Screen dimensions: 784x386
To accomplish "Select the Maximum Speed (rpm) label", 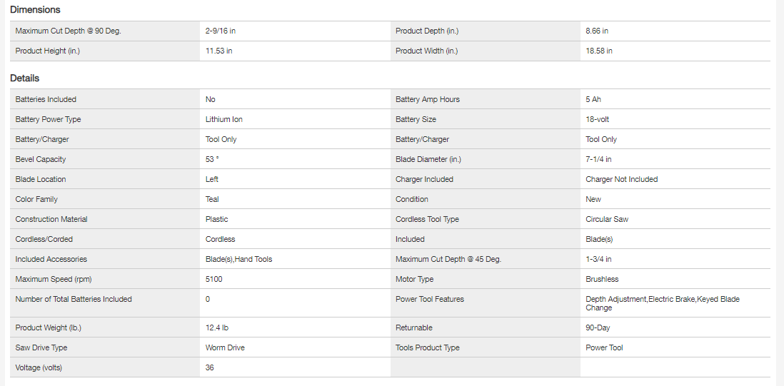I will pyautogui.click(x=50, y=280).
